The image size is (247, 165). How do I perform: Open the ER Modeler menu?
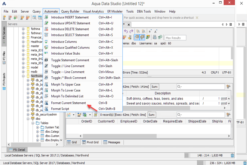(115, 11)
